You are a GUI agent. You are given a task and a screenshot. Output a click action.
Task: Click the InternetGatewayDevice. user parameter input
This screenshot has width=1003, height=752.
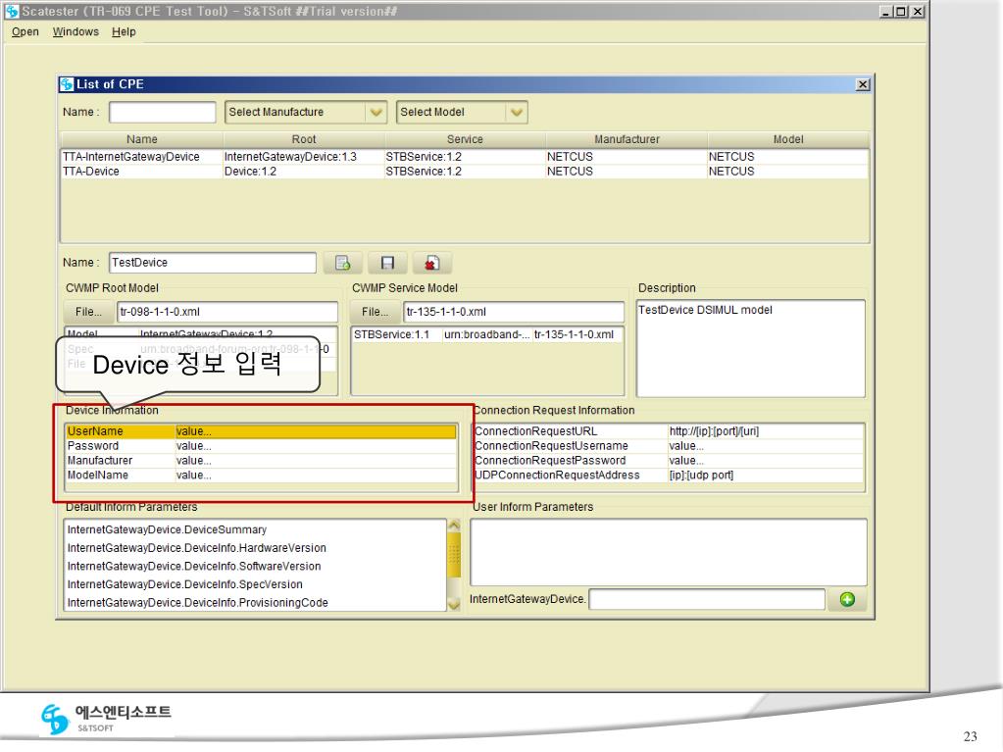707,600
